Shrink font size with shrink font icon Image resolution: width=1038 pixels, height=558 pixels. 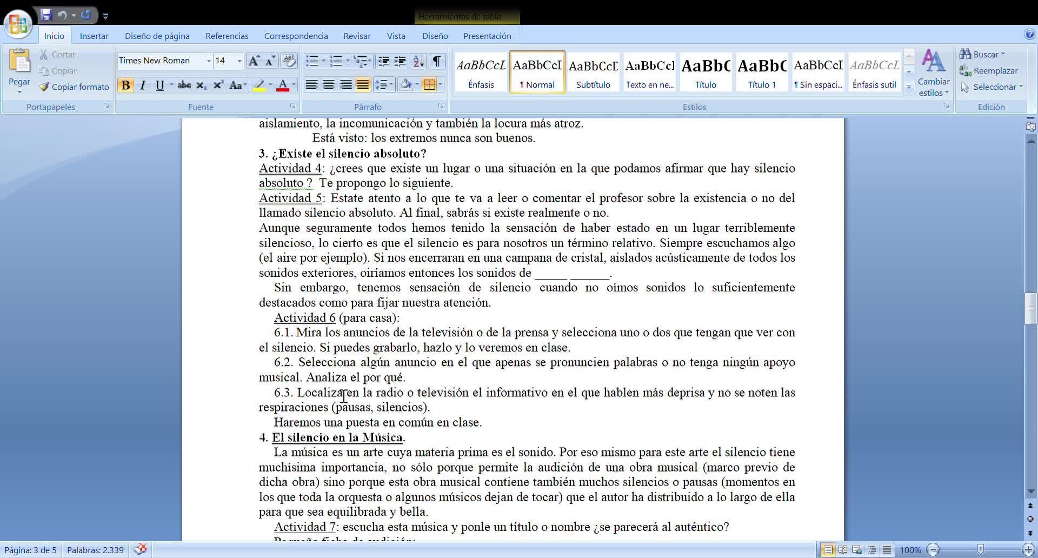click(x=270, y=61)
